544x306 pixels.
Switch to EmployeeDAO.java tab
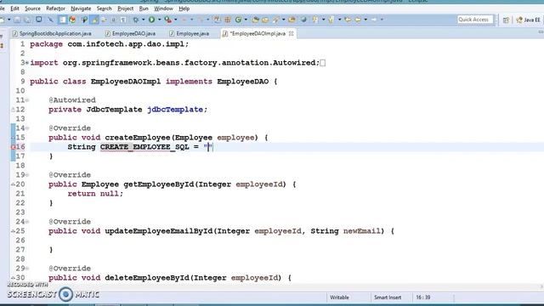(x=130, y=34)
